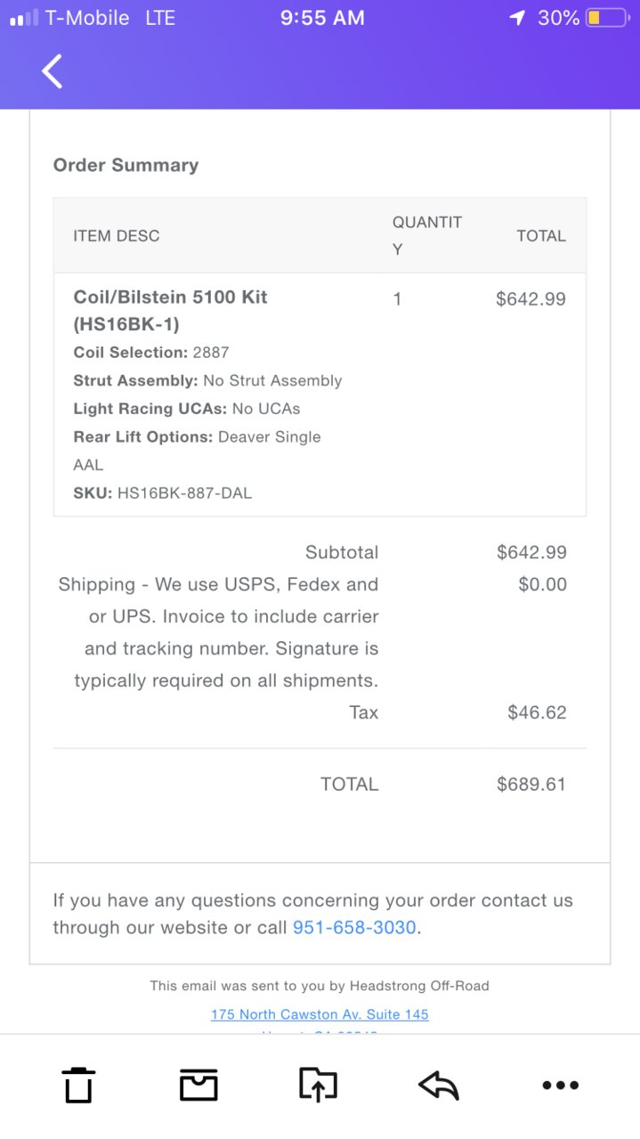Viewport: 640px width, 1139px height.
Task: Open the 175 North Cawston Av. address link
Action: (x=320, y=1014)
